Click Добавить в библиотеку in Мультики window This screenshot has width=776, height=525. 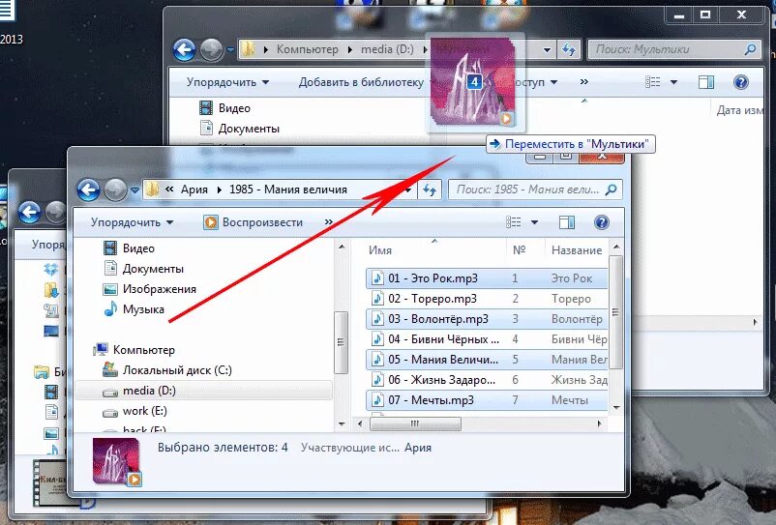361,82
